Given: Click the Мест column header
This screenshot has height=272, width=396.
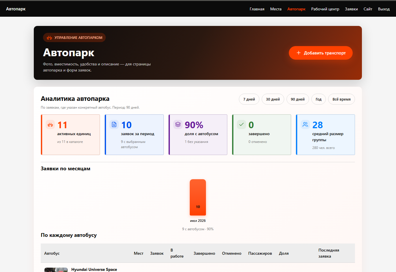Looking at the screenshot, I should coord(139,253).
